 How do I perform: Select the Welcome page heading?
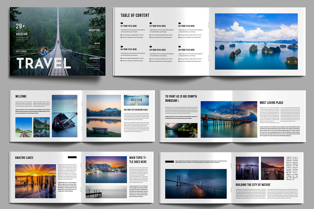coord(21,96)
